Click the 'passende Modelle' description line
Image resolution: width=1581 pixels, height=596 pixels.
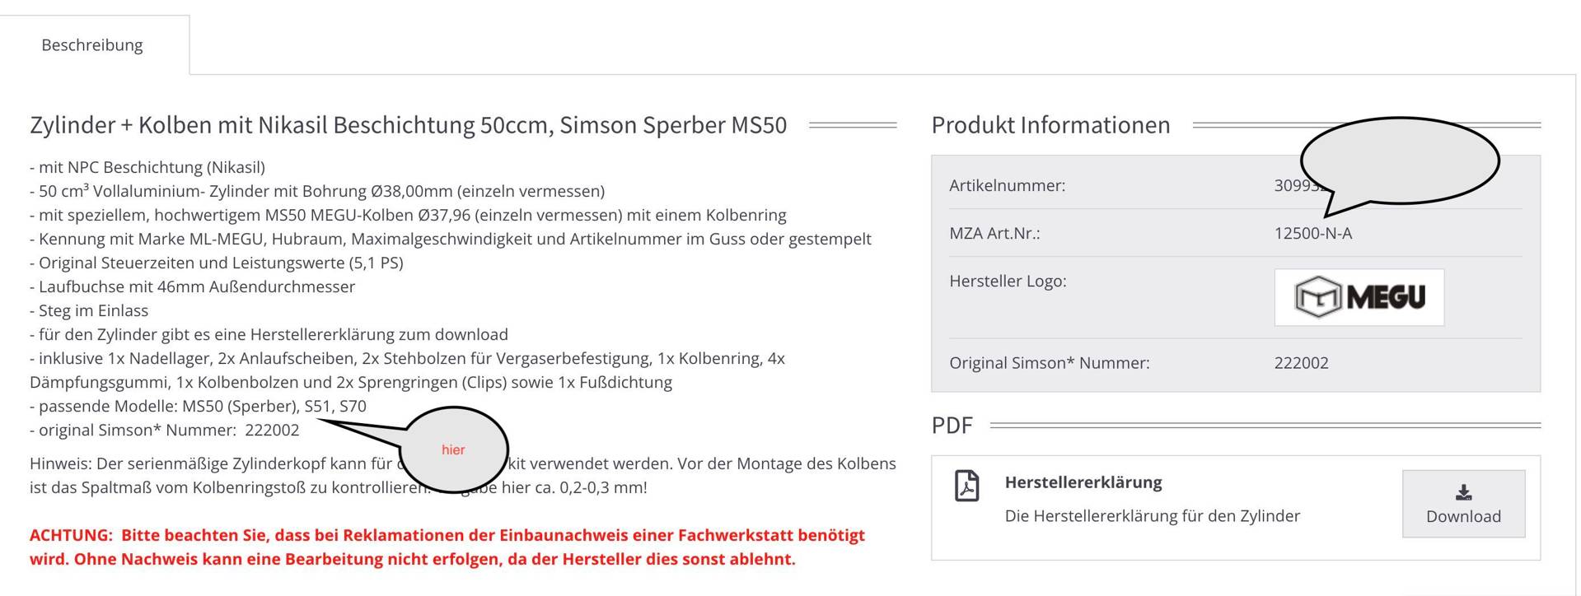[198, 406]
